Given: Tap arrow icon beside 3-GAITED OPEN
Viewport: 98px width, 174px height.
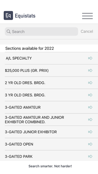Looking at the screenshot, I should 90,144.
